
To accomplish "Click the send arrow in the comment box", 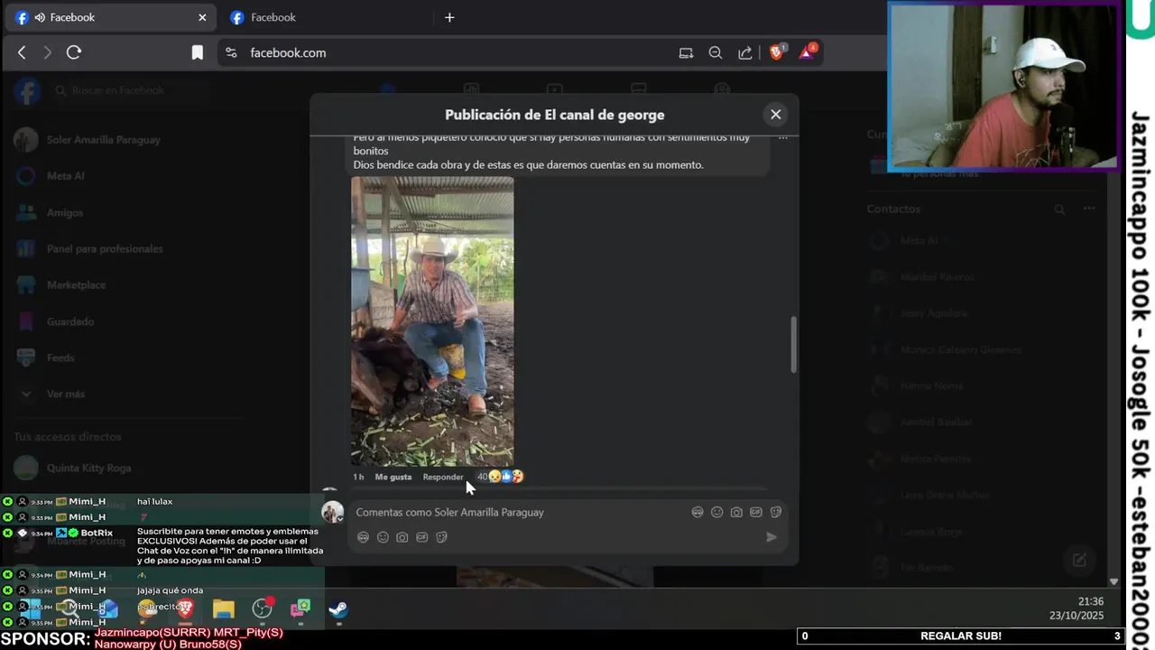I will tap(771, 537).
